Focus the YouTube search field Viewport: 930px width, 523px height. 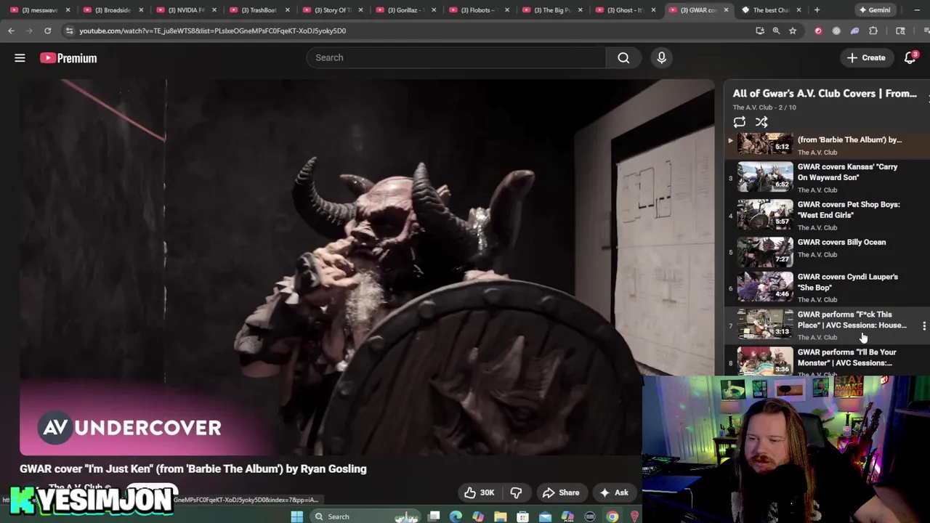[x=456, y=58]
